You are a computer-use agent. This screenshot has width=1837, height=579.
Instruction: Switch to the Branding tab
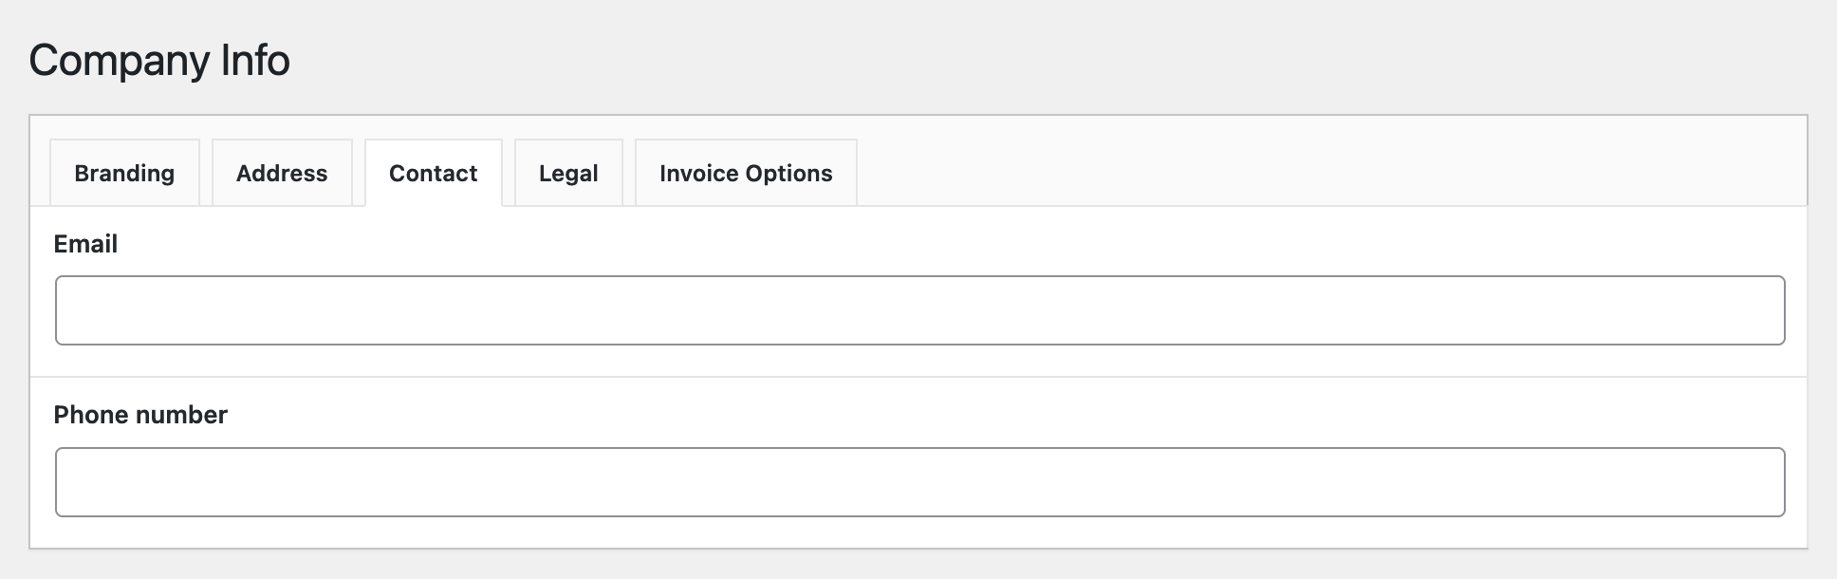124,173
